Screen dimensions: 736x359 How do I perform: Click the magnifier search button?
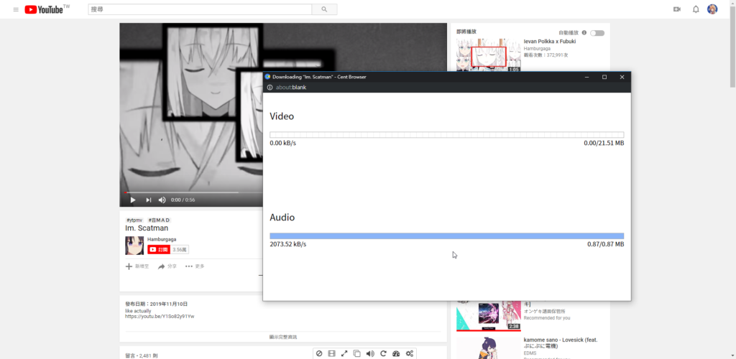pyautogui.click(x=324, y=9)
